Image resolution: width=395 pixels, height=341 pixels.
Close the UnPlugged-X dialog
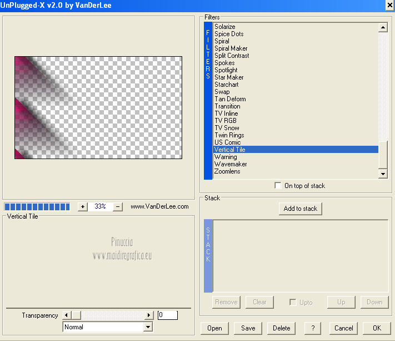point(389,5)
